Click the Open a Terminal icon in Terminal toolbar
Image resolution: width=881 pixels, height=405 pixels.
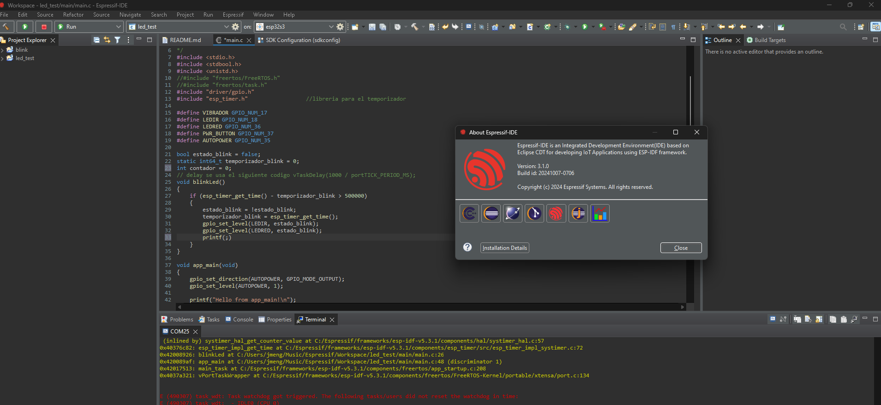coord(773,319)
